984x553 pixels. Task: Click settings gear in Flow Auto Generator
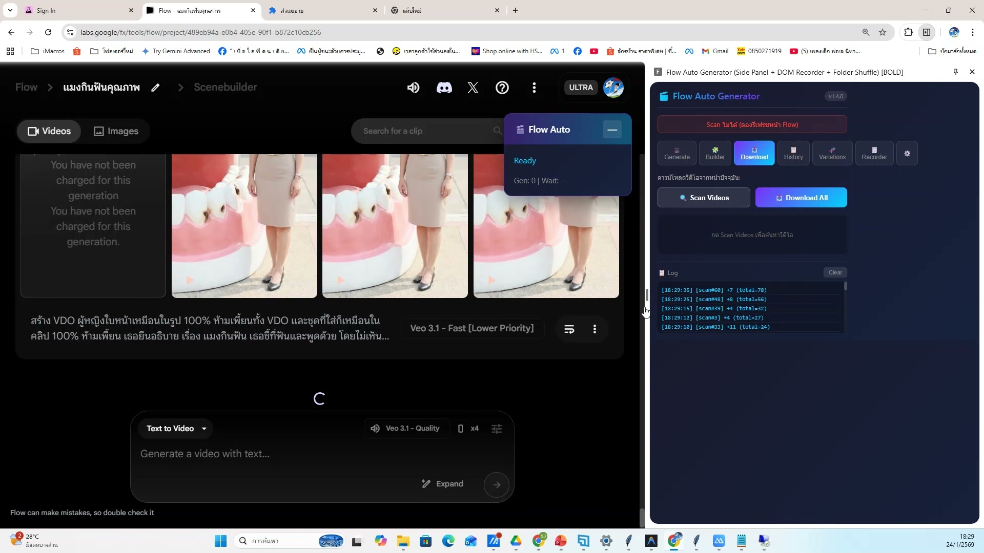(907, 153)
